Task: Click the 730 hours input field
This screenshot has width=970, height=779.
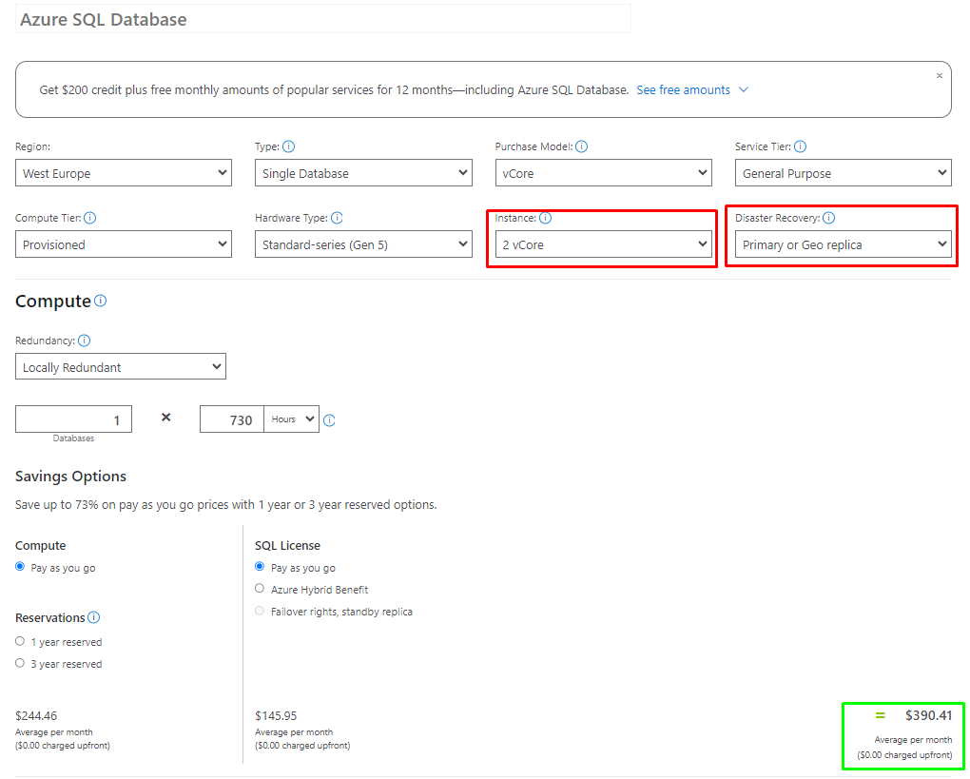Action: 232,419
